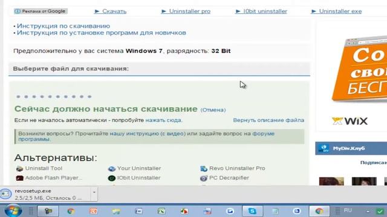Open IObit Uninstaller alternative link
The width and height of the screenshot is (387, 217).
coord(138,178)
